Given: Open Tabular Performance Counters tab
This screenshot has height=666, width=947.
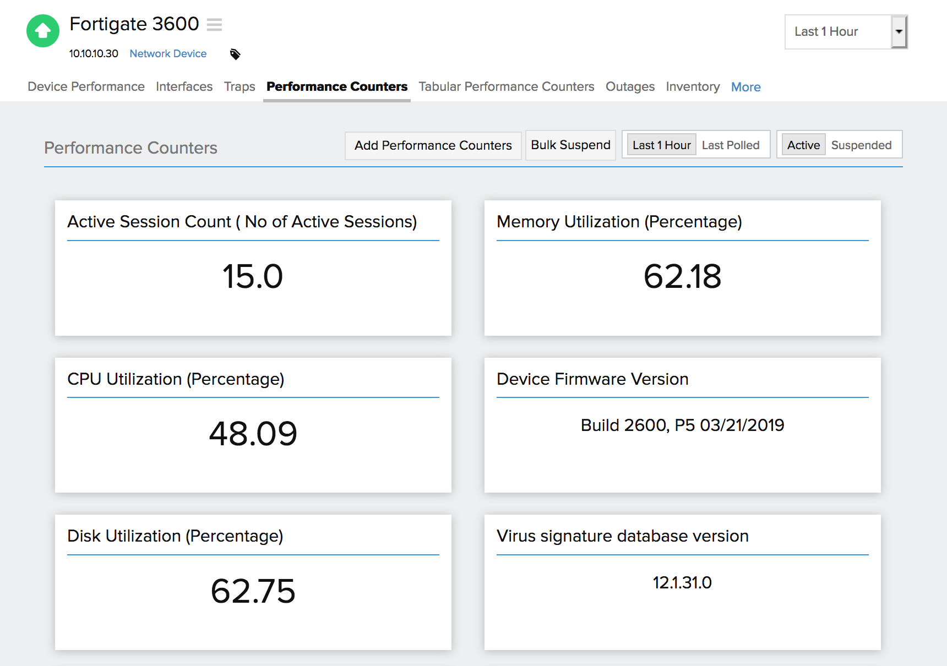Looking at the screenshot, I should pos(506,87).
